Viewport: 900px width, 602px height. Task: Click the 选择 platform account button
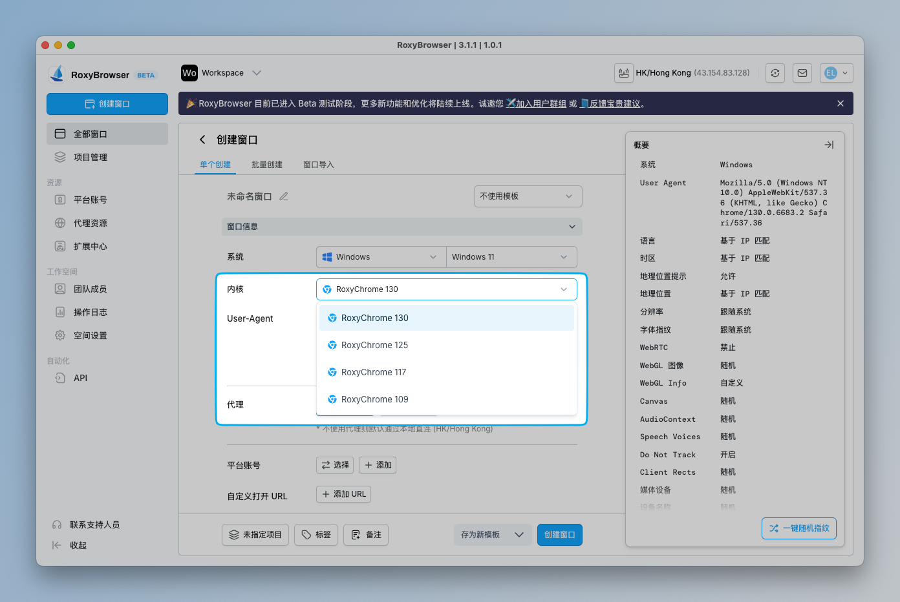coord(335,465)
